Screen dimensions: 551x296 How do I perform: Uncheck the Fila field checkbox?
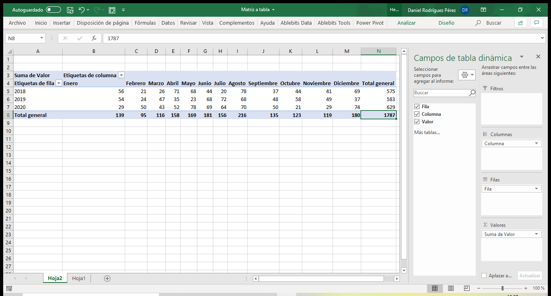click(417, 107)
